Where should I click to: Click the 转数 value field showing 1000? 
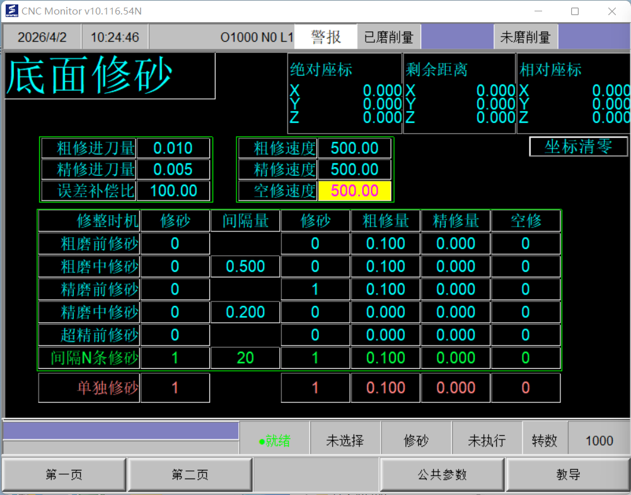tap(599, 441)
